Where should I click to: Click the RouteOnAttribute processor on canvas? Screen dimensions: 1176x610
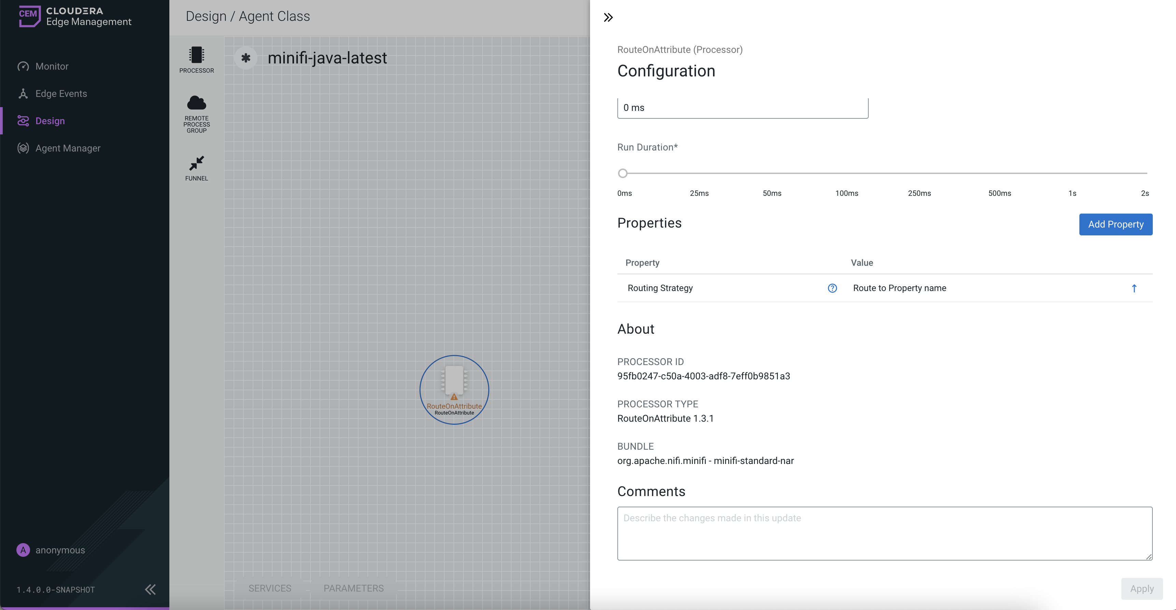coord(454,389)
